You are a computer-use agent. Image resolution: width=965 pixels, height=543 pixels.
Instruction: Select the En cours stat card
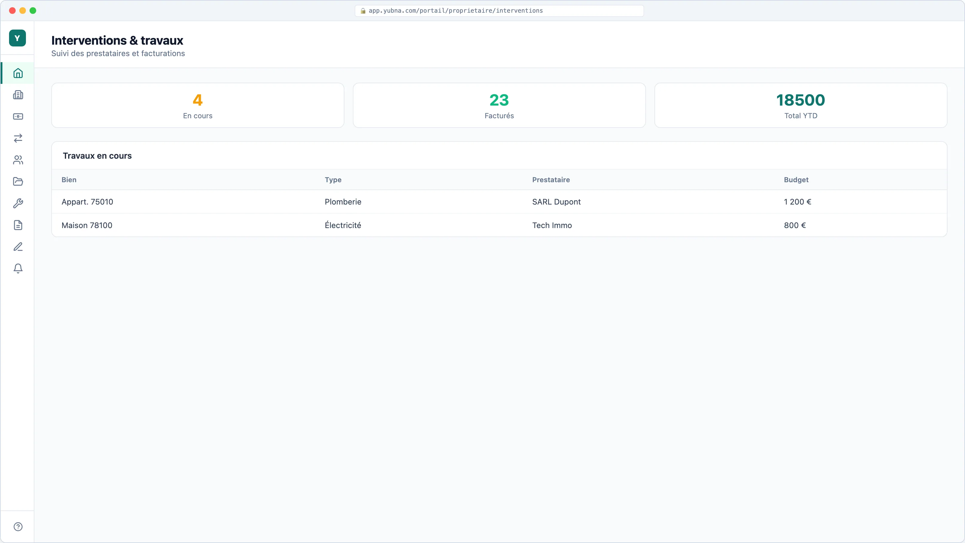click(x=198, y=105)
